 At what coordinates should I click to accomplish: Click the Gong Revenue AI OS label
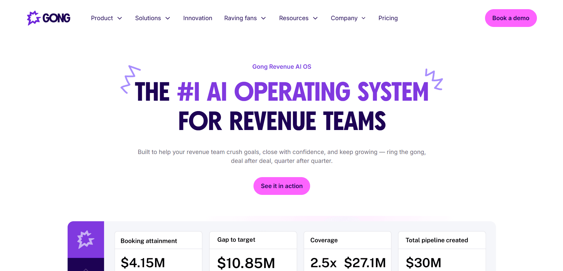click(282, 67)
